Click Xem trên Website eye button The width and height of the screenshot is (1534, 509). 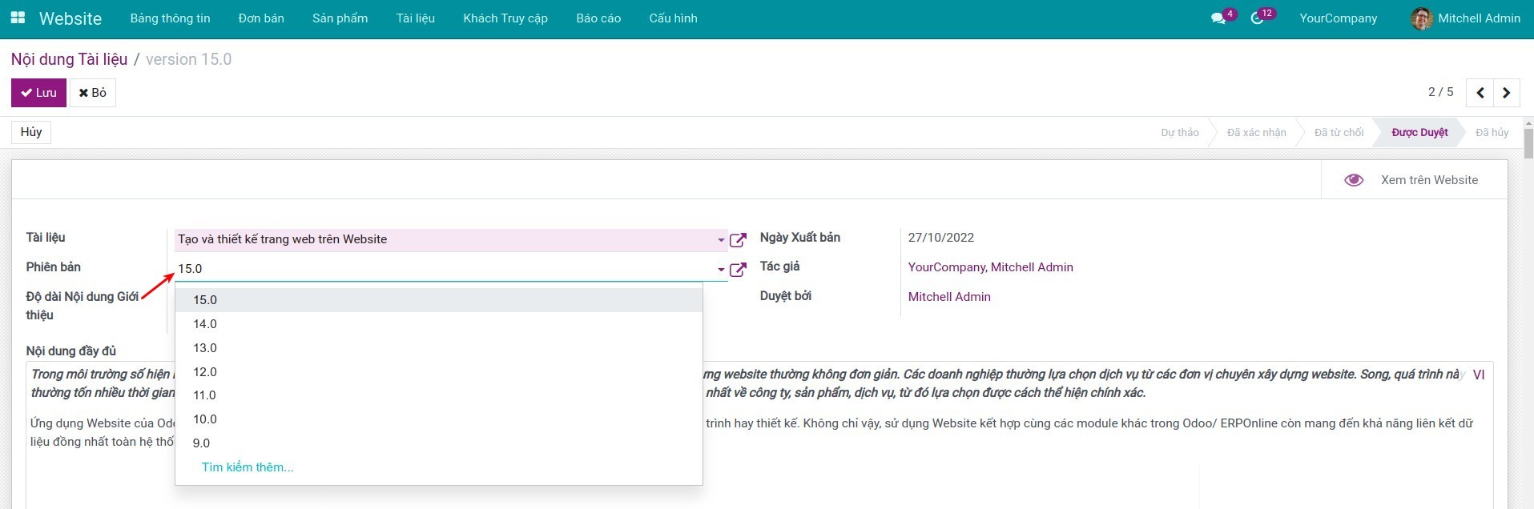click(x=1414, y=180)
